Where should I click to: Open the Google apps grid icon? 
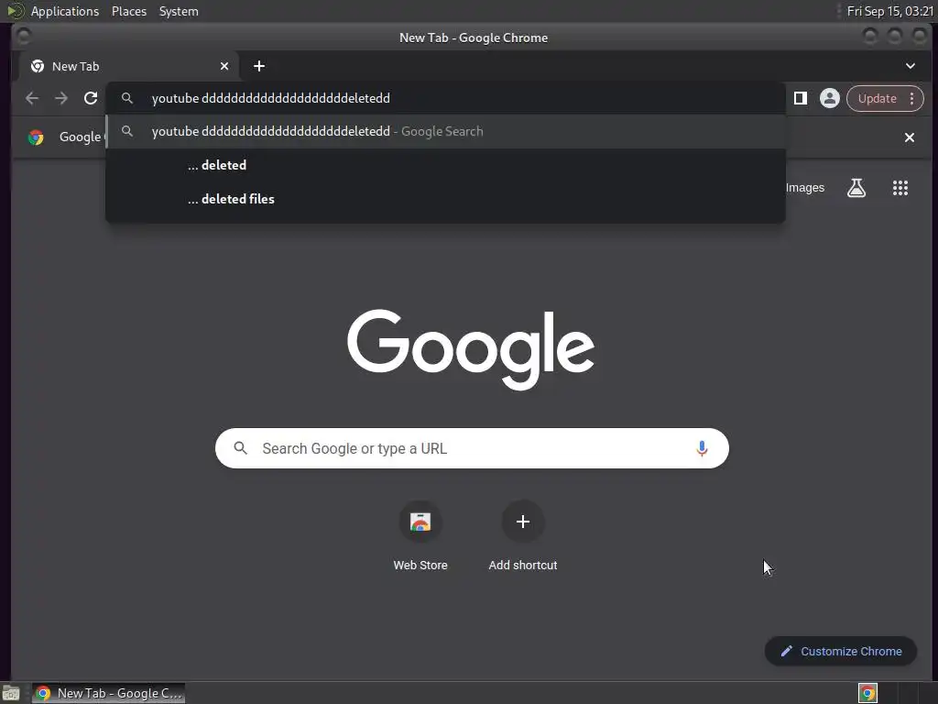pos(900,188)
